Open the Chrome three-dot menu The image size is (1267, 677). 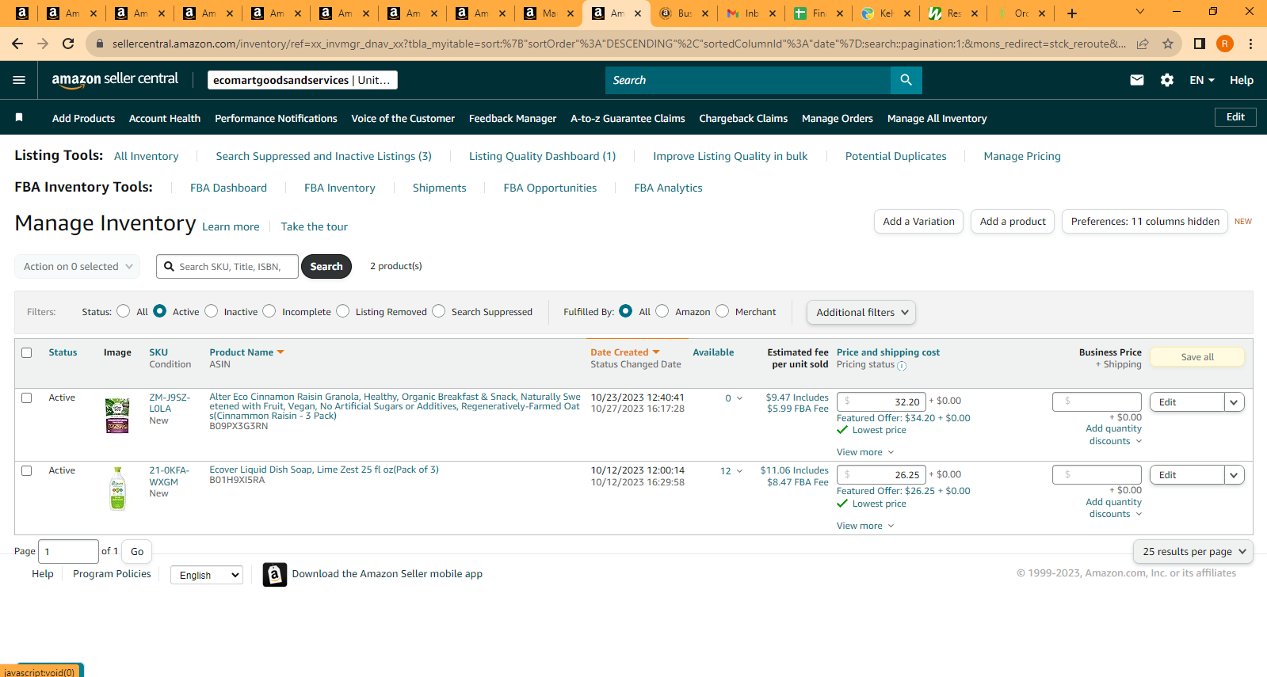point(1250,44)
